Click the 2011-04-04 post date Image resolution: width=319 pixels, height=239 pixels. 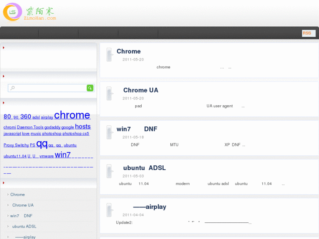pyautogui.click(x=133, y=215)
